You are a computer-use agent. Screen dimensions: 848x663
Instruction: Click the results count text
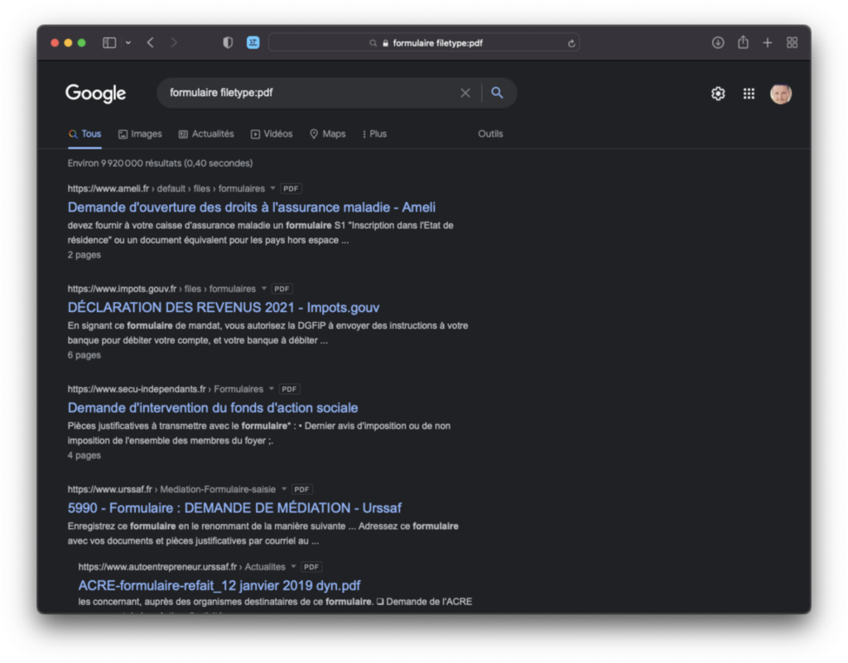(x=160, y=163)
